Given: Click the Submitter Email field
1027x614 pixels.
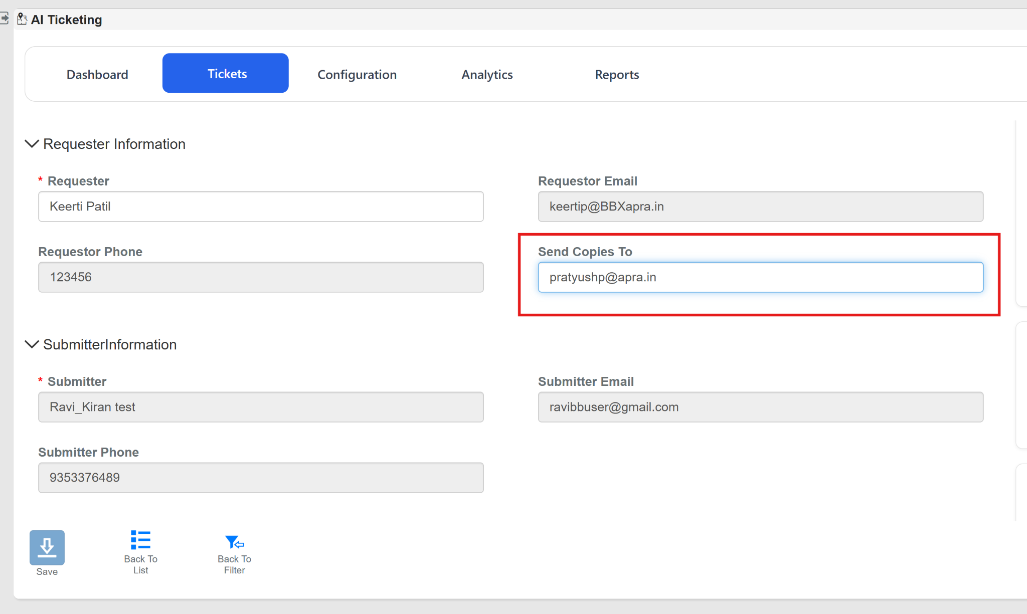Looking at the screenshot, I should pyautogui.click(x=761, y=407).
